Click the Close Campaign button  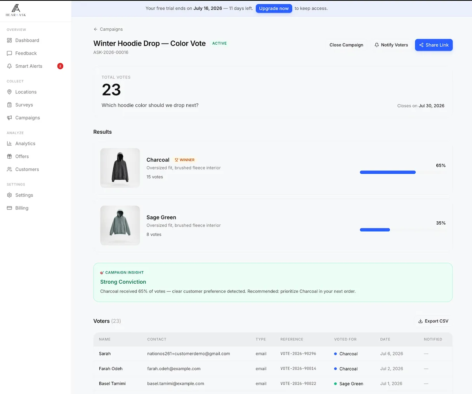(x=346, y=45)
